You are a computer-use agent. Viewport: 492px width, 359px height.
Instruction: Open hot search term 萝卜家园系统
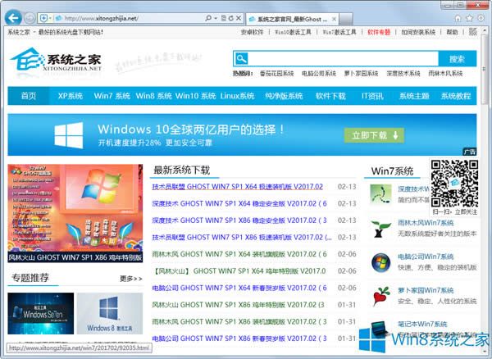point(361,74)
